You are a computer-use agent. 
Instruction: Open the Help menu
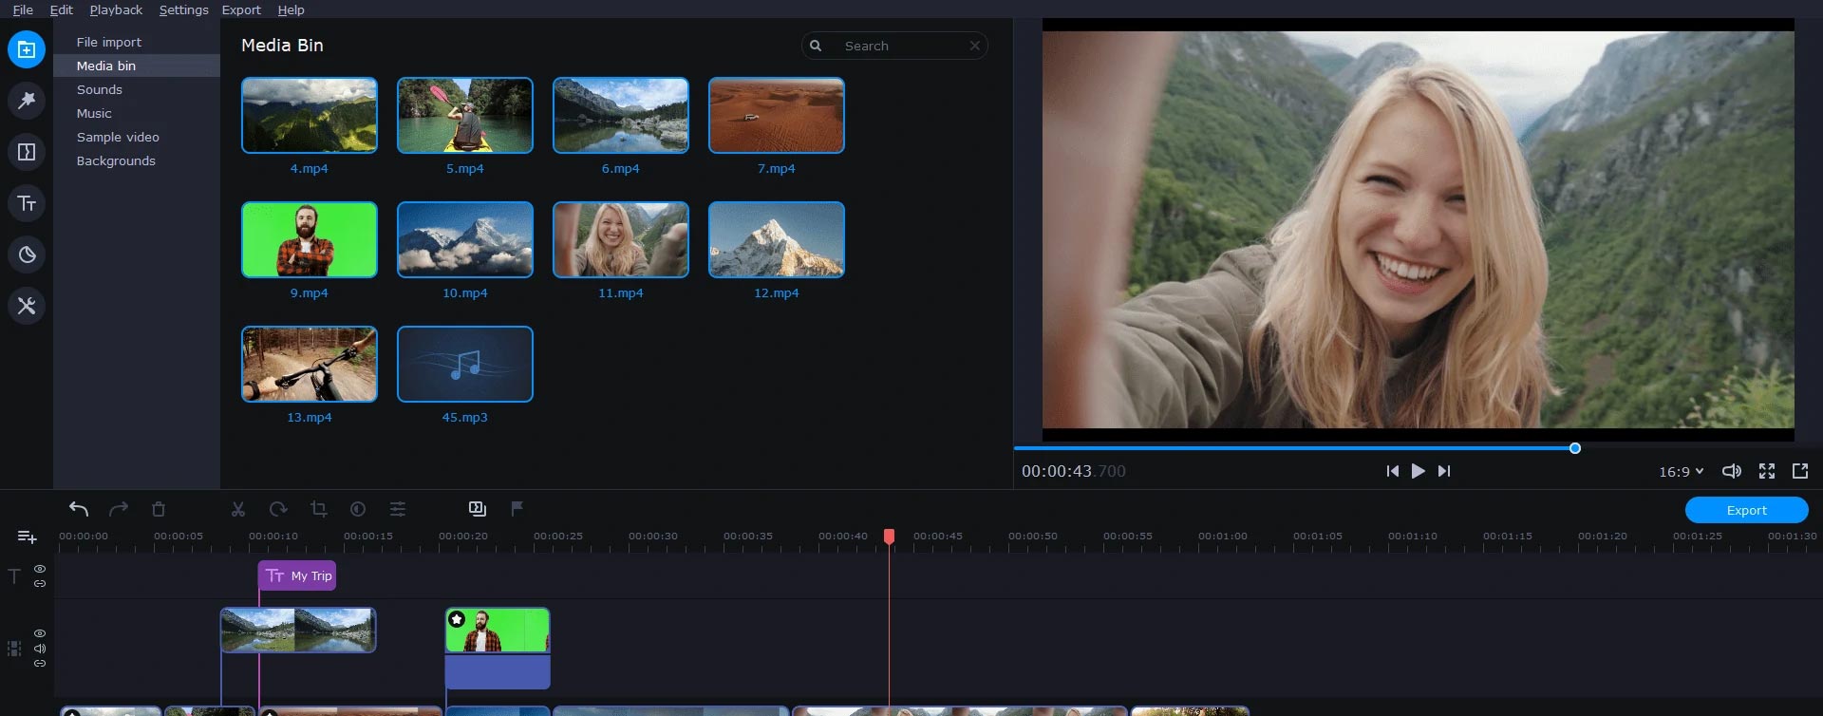point(291,9)
